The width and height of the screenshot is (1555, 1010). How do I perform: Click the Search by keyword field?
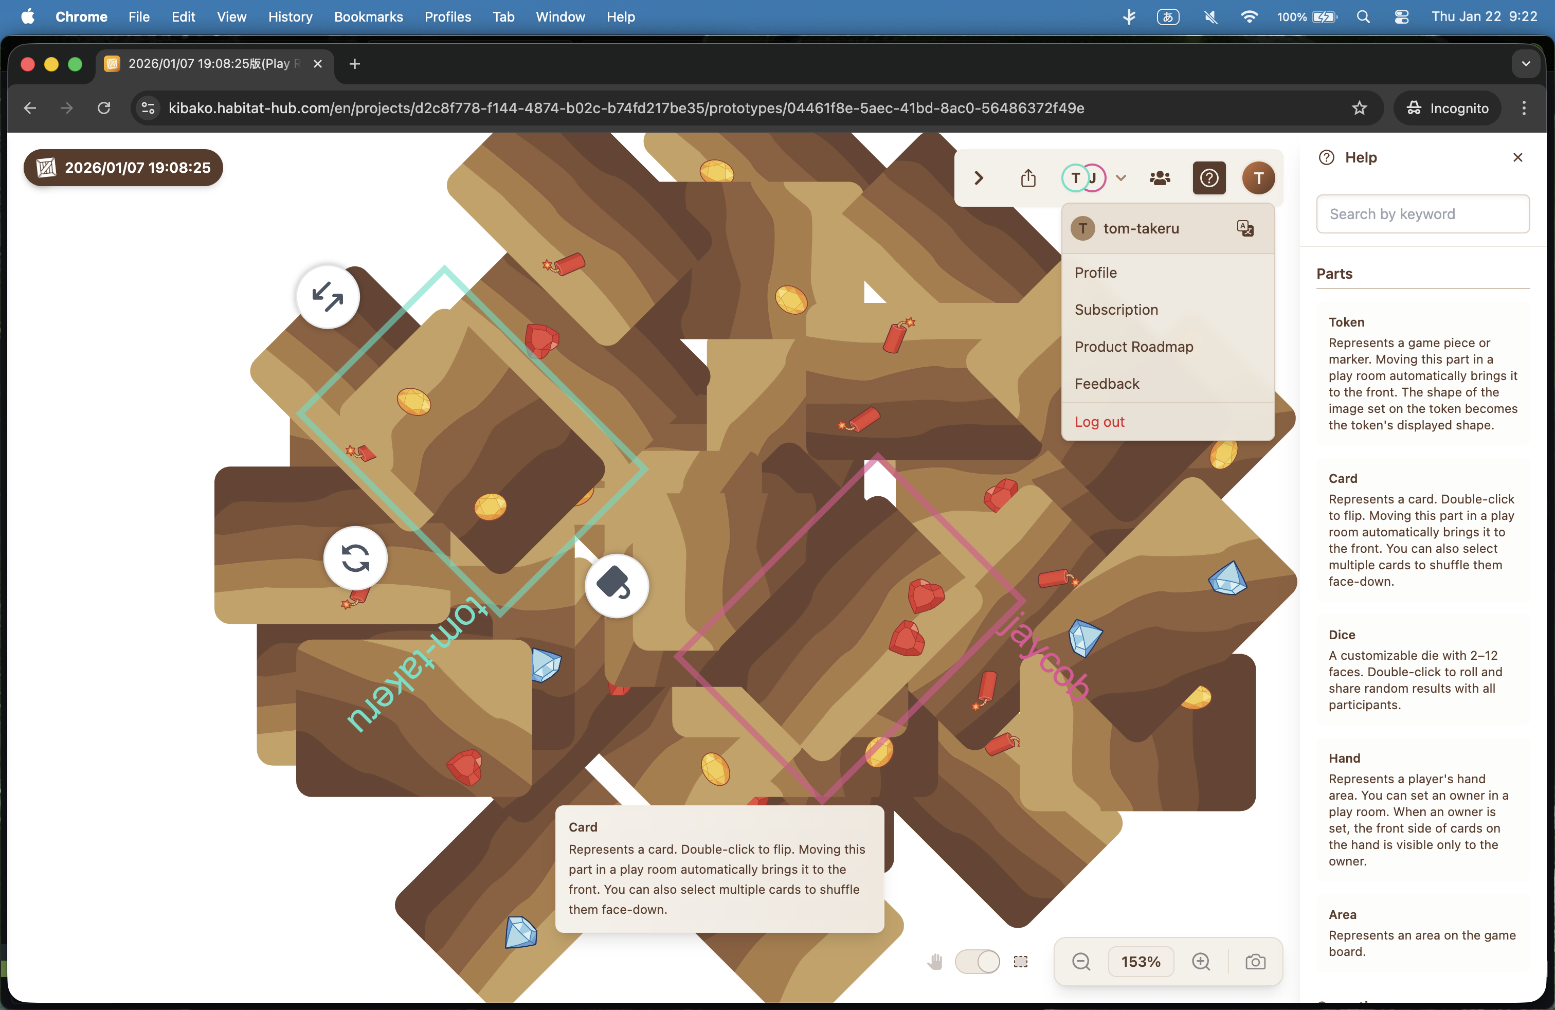tap(1422, 213)
